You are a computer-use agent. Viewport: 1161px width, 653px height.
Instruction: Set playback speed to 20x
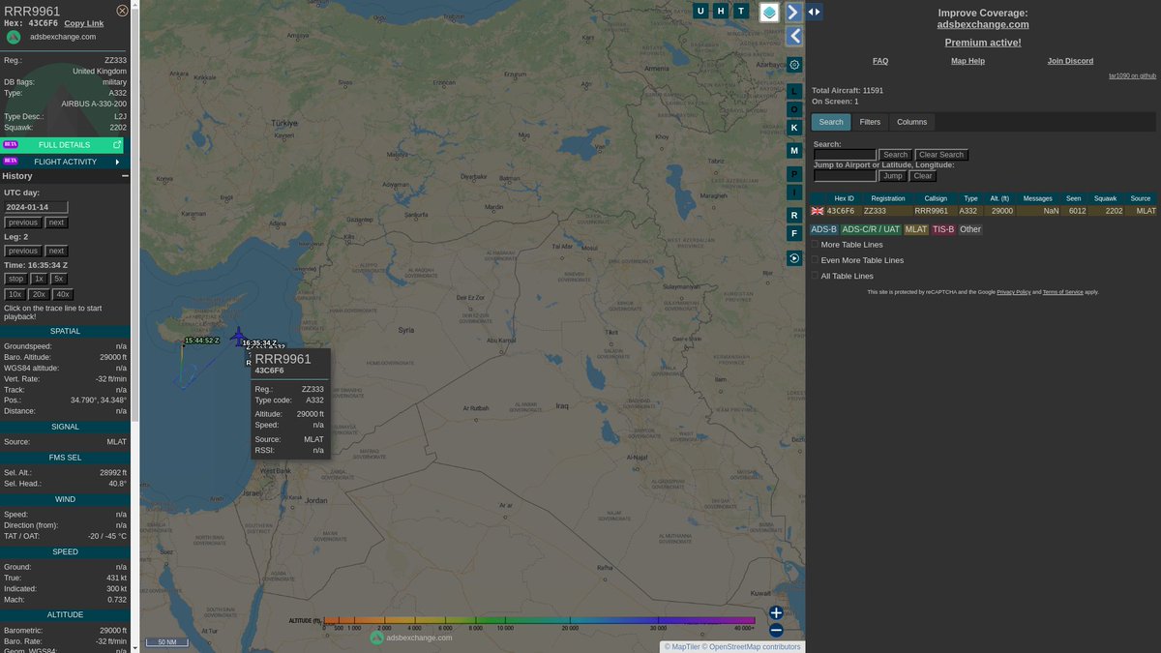(39, 294)
